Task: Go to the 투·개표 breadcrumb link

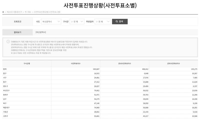Action: click(x=28, y=12)
